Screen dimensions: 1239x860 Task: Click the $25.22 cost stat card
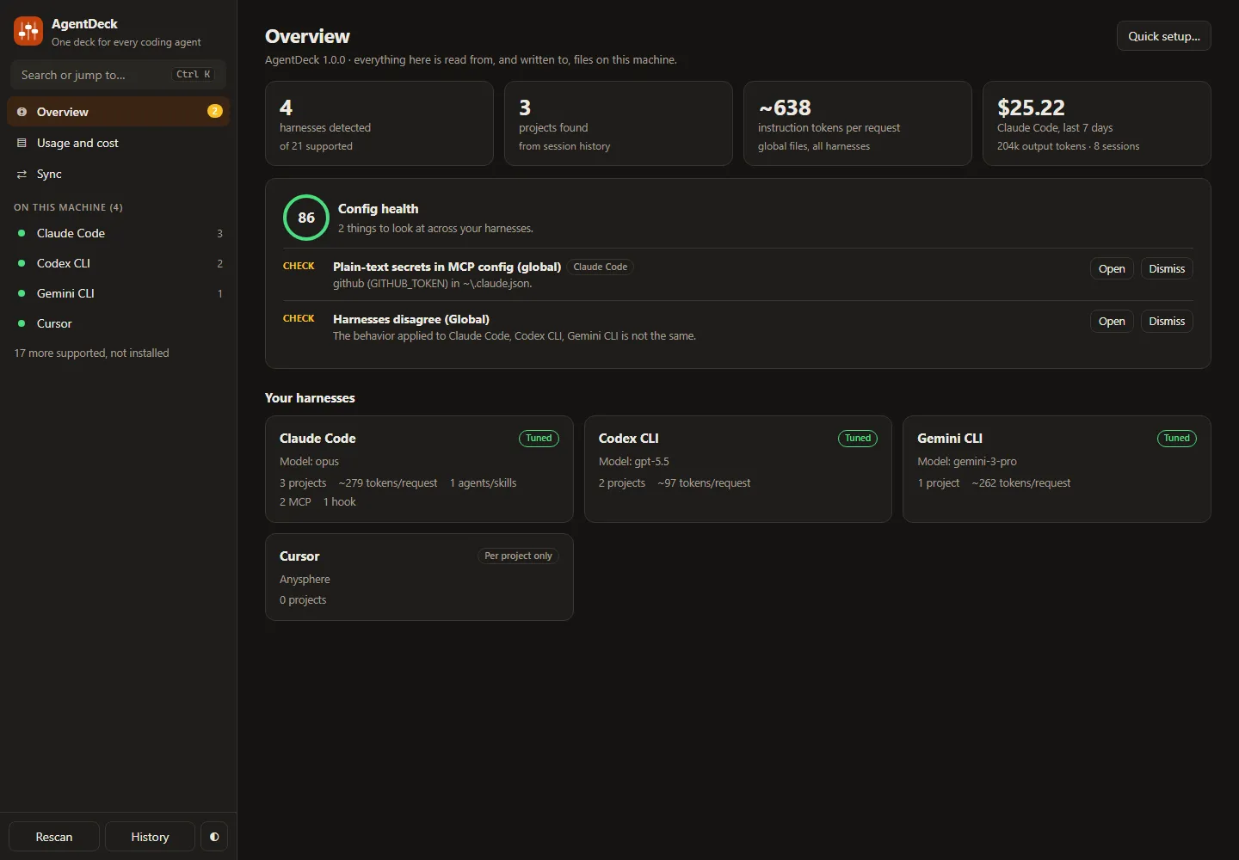coord(1097,123)
